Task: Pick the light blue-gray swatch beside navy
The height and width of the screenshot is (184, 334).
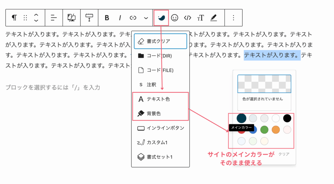Action: click(x=253, y=118)
